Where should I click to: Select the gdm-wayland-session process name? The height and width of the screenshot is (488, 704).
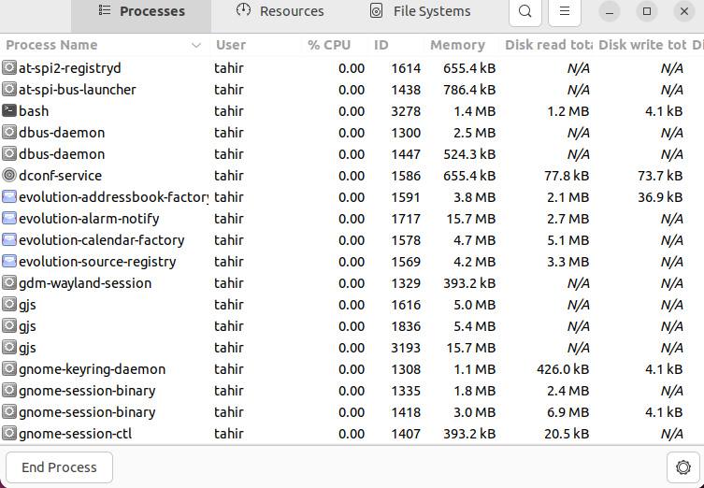click(85, 283)
